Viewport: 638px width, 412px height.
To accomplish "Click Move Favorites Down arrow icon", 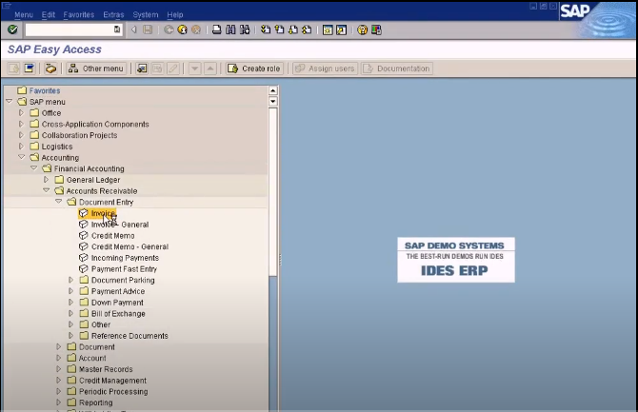I will (195, 69).
